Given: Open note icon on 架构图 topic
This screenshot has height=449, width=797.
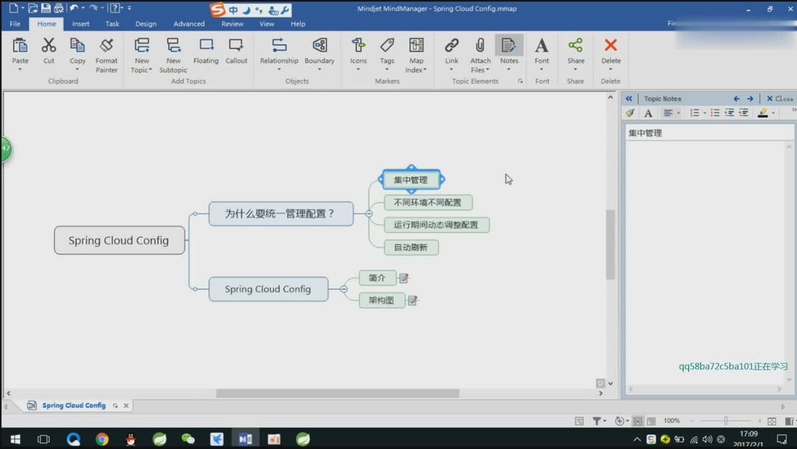Looking at the screenshot, I should pos(413,300).
